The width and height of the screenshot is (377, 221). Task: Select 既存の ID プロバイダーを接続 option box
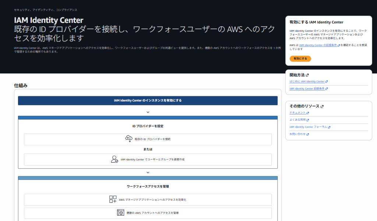click(148, 139)
